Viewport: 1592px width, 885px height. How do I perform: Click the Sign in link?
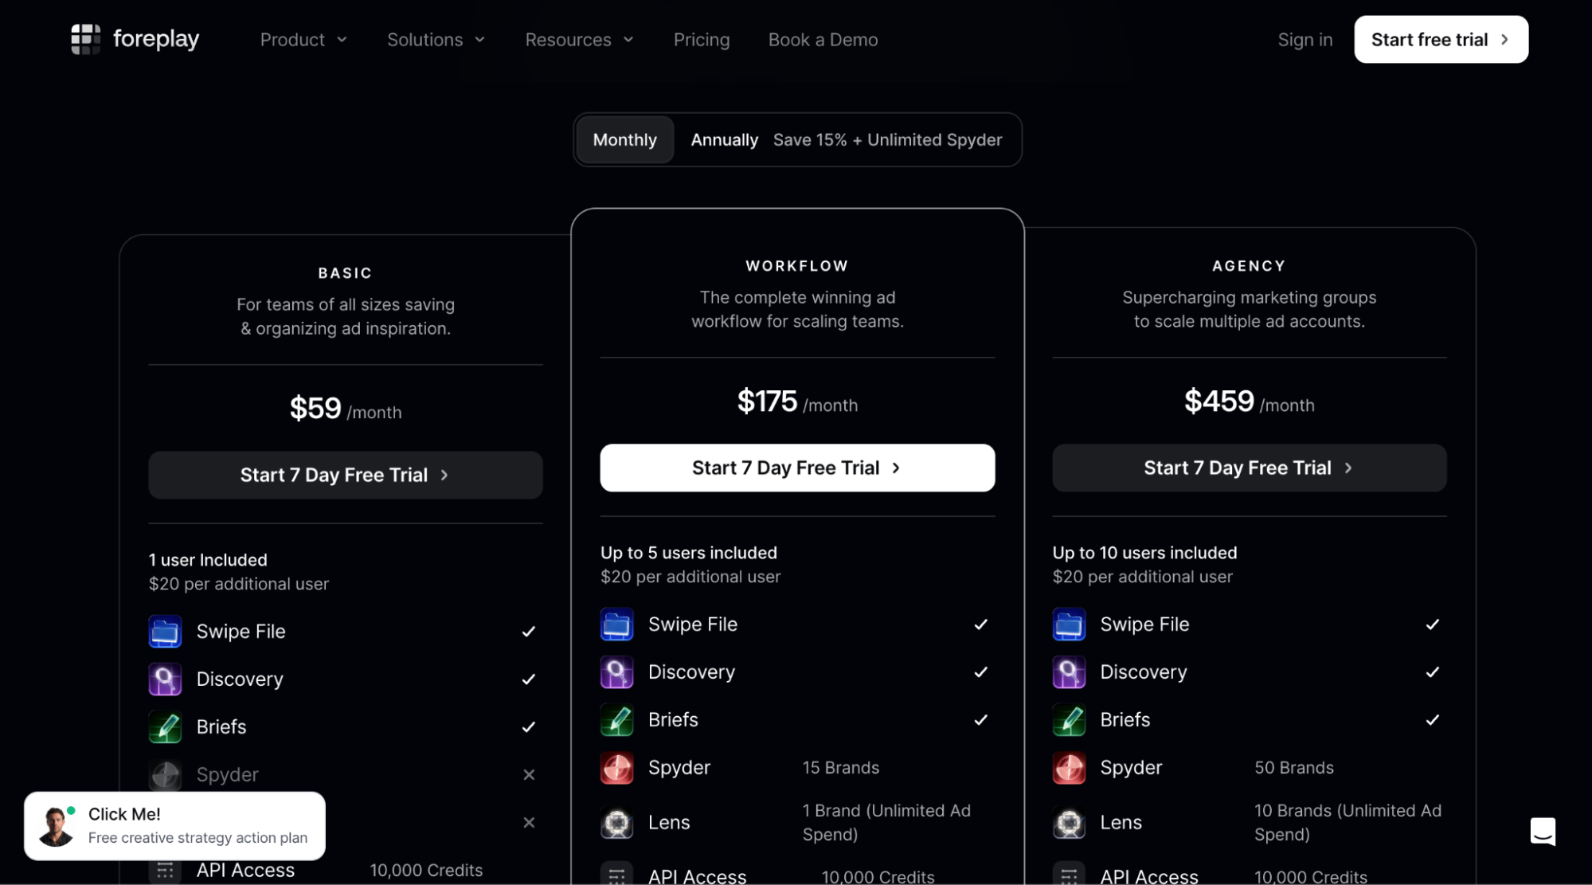point(1305,39)
